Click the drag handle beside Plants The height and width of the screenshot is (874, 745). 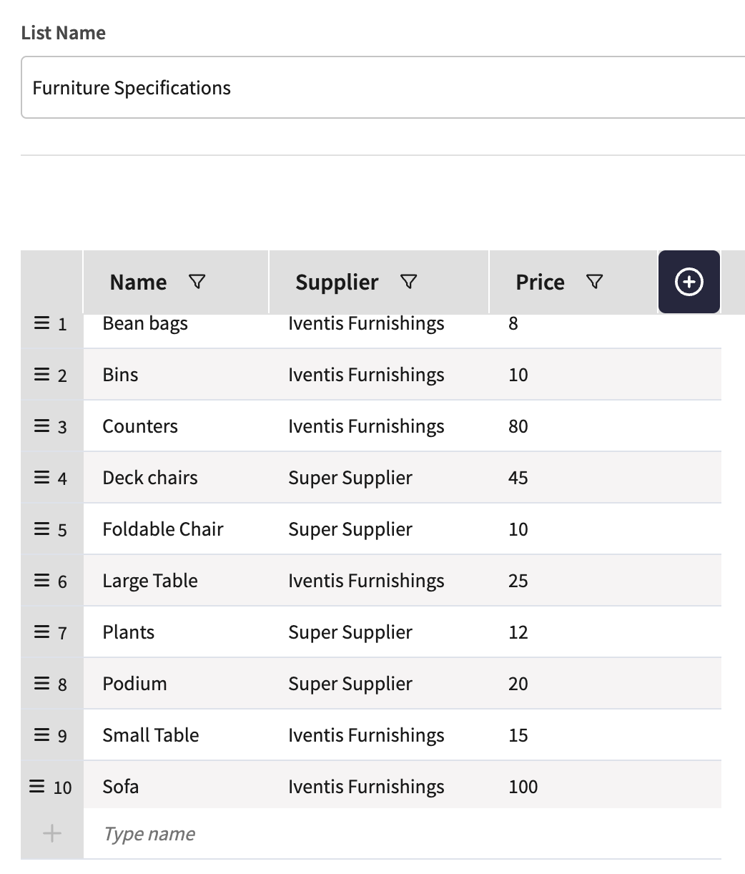pyautogui.click(x=41, y=632)
